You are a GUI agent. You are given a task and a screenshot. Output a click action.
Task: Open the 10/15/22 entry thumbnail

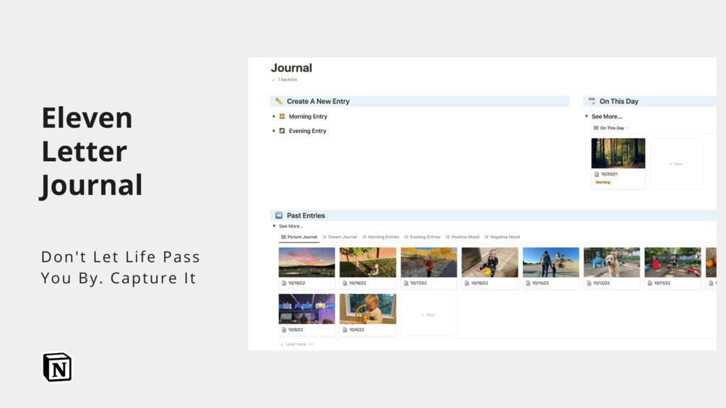551,262
